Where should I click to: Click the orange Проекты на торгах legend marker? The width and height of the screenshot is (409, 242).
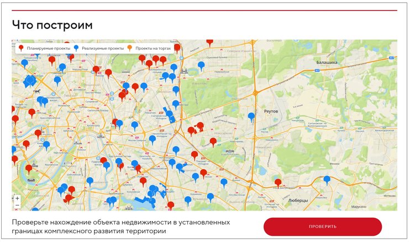coord(130,48)
